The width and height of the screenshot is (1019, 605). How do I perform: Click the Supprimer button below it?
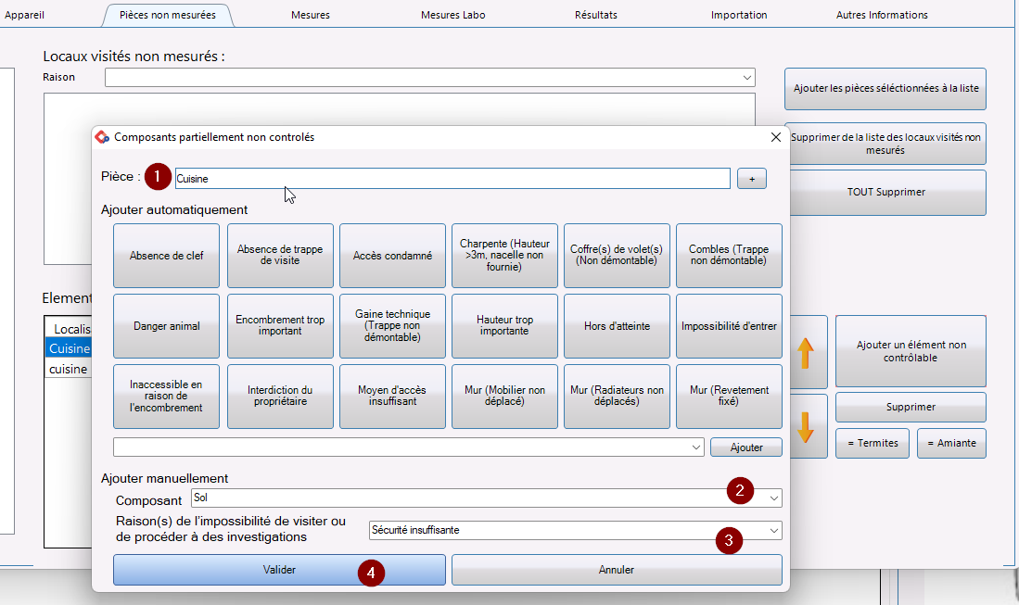coord(911,407)
